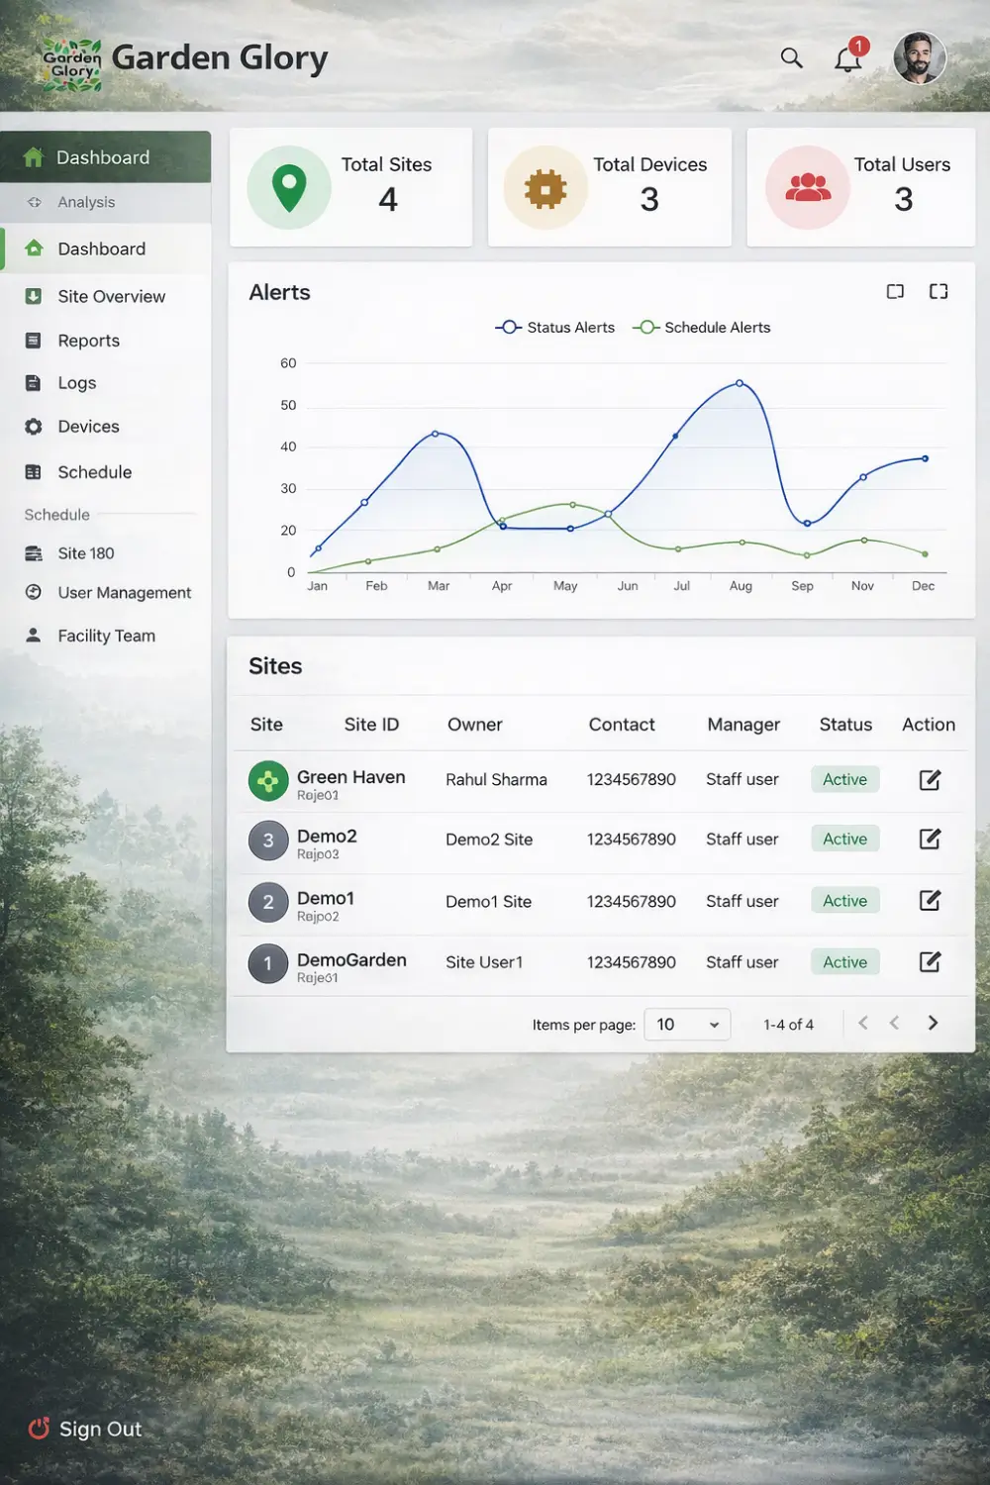Click the red Total Users group icon
The image size is (990, 1485).
pos(808,187)
